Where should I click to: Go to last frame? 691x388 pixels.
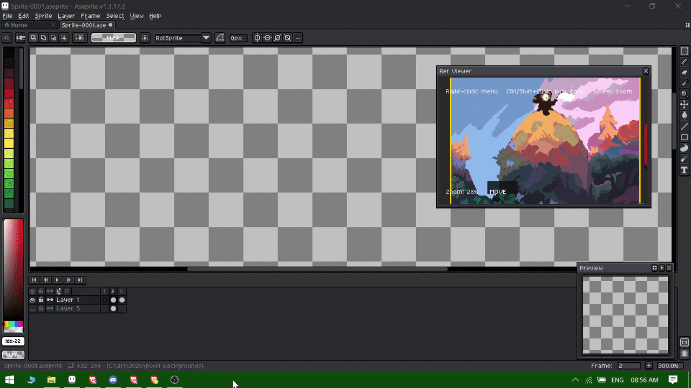[x=80, y=280]
